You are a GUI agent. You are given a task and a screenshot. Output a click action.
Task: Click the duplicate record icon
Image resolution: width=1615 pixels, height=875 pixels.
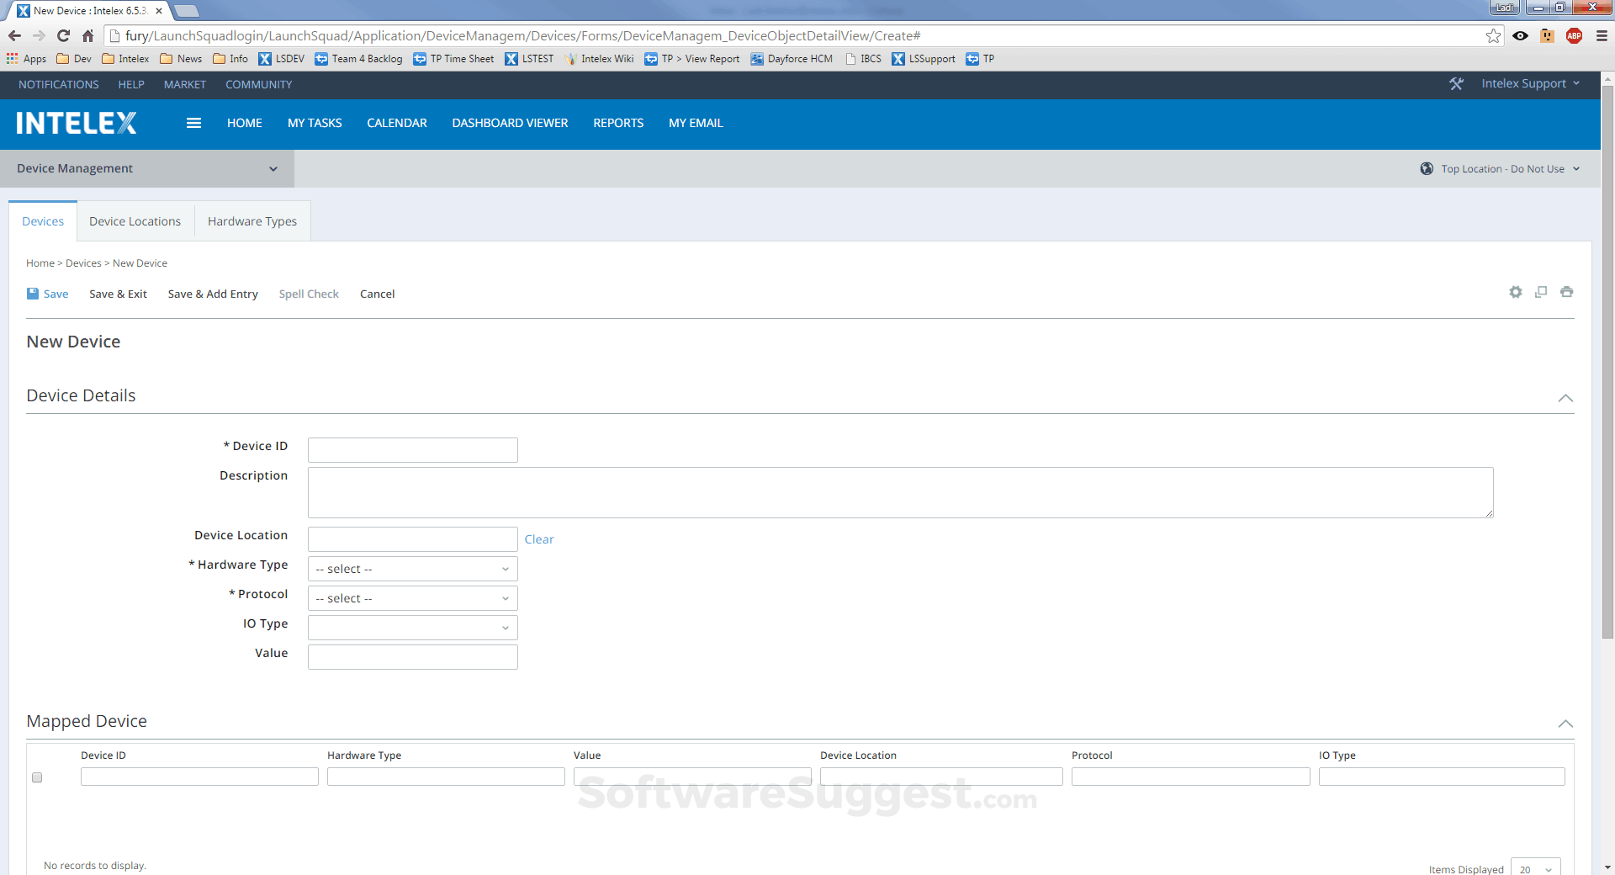click(1541, 292)
